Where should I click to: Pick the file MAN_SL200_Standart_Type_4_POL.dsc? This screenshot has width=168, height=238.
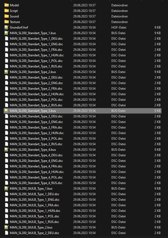[36, 177]
